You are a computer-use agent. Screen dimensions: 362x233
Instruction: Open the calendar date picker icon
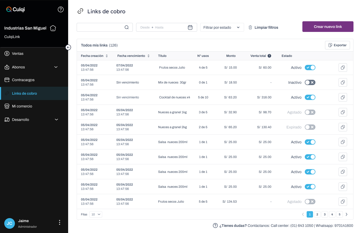[x=190, y=27]
